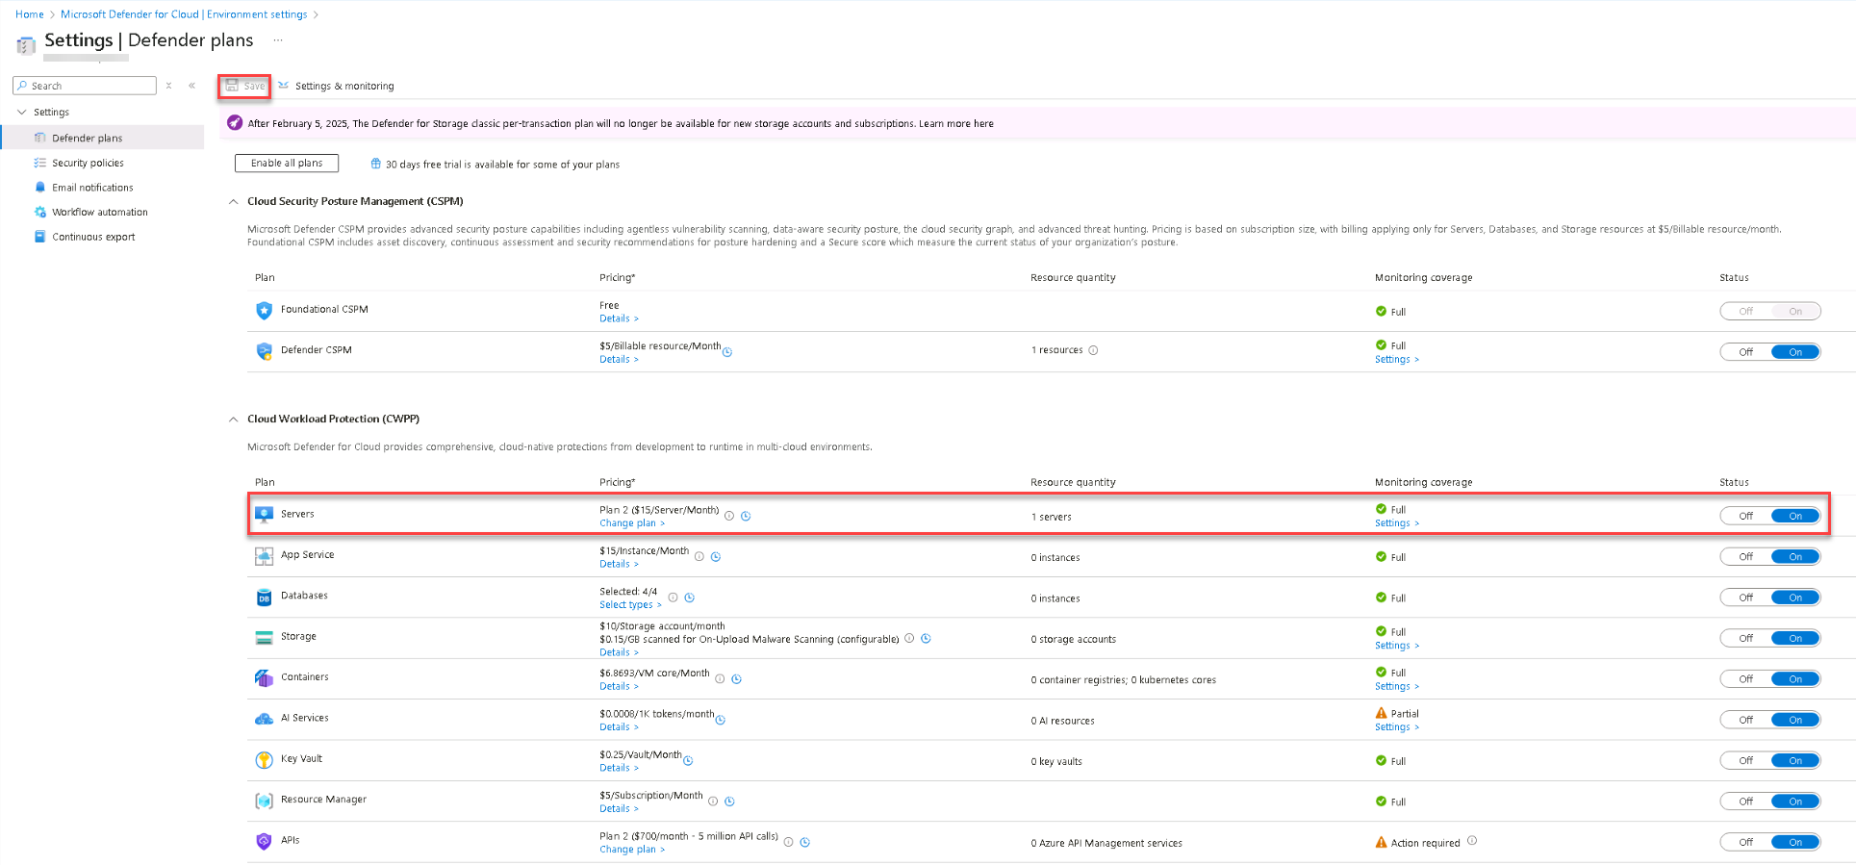Viewport: 1856px width, 865px height.
Task: Open Settings & monitoring
Action: coord(336,86)
